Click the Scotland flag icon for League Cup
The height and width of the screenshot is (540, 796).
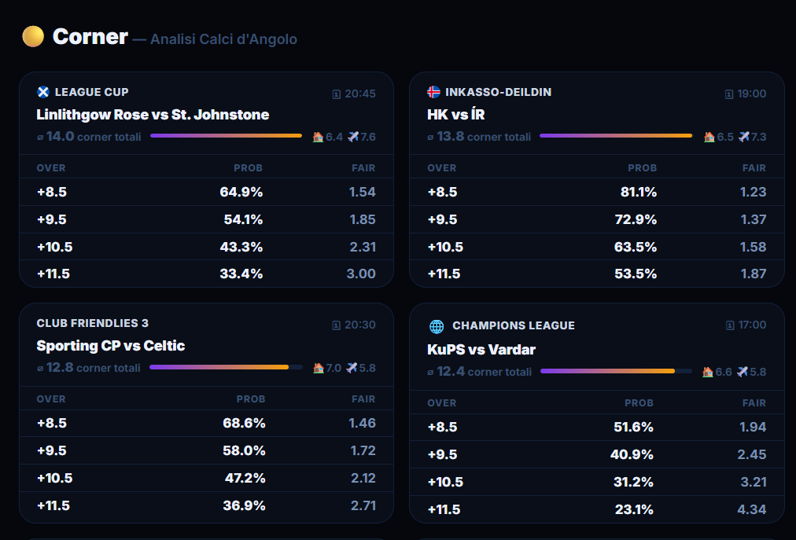click(43, 92)
